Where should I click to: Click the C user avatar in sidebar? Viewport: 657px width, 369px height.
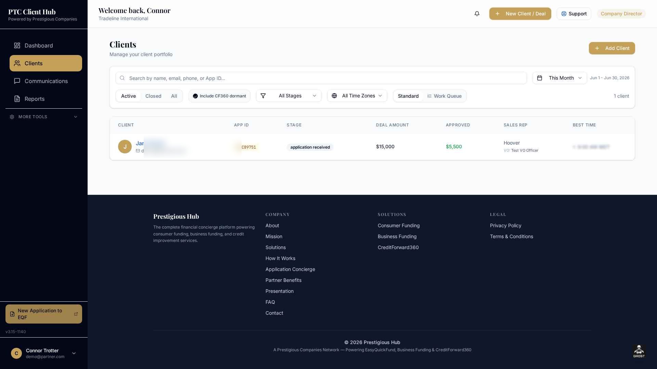pos(16,353)
